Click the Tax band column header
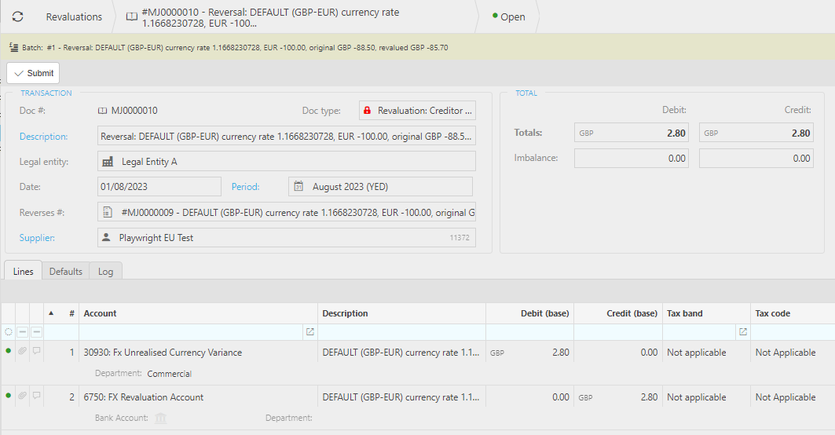 [707, 313]
